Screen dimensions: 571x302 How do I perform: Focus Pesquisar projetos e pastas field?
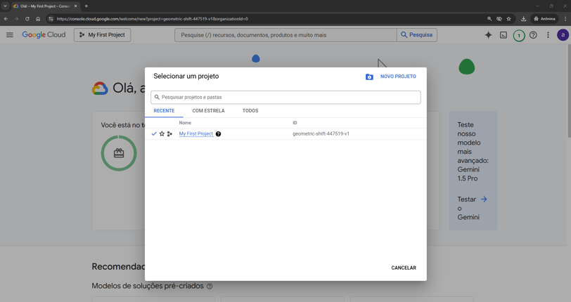click(285, 97)
